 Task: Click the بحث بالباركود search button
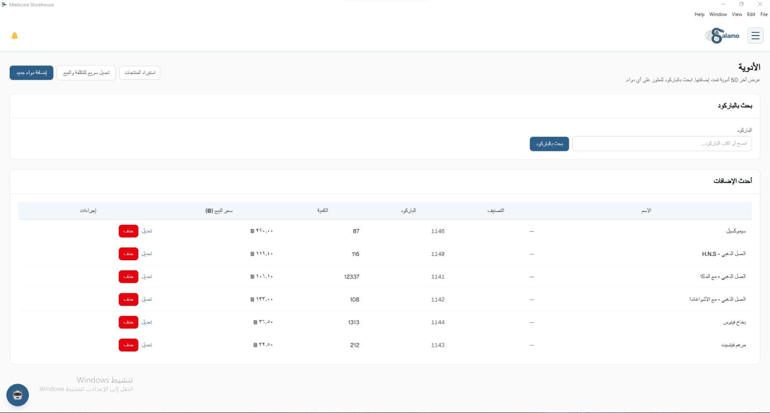point(549,144)
